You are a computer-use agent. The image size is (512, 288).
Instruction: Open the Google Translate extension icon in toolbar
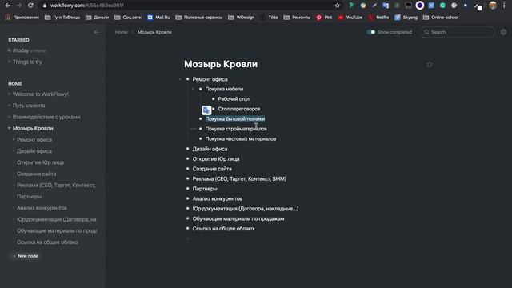[386, 6]
